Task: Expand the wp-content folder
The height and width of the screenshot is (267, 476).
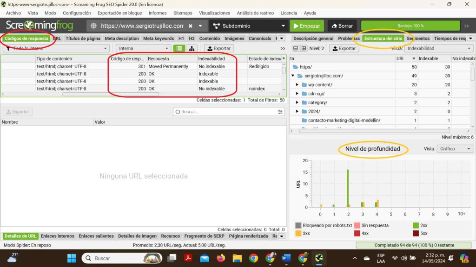Action: [x=297, y=85]
